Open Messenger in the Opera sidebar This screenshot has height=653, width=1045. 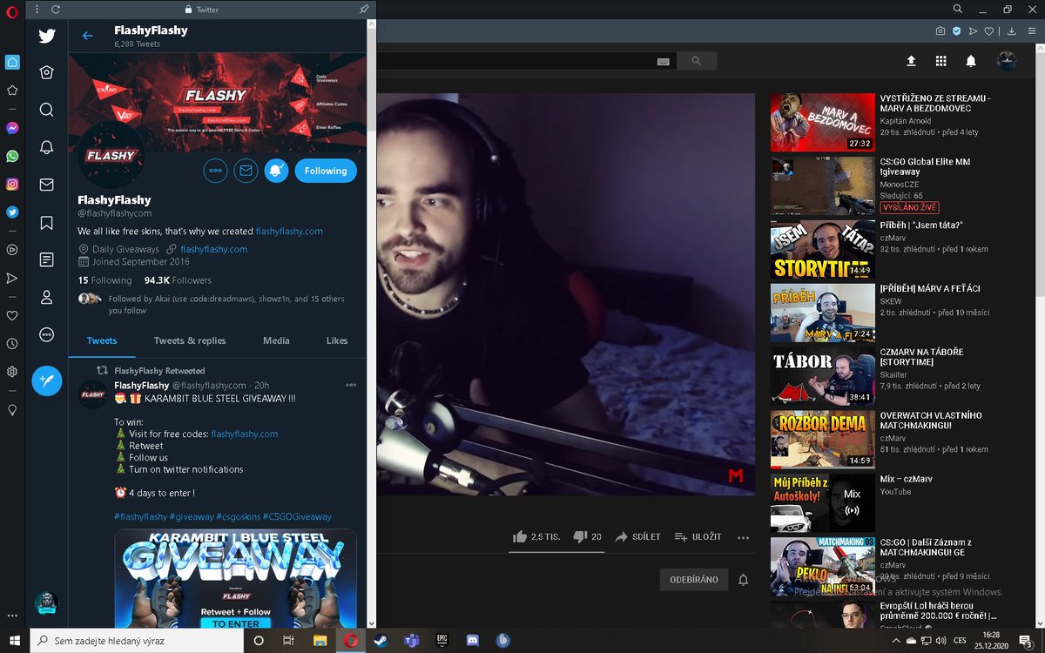point(12,127)
